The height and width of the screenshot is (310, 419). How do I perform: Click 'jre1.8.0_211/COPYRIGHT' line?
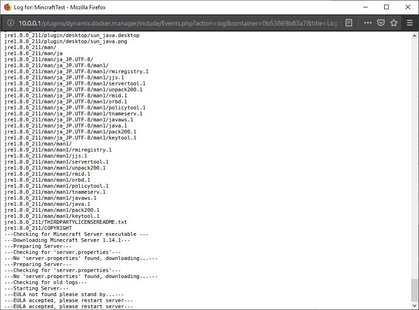coord(38,228)
